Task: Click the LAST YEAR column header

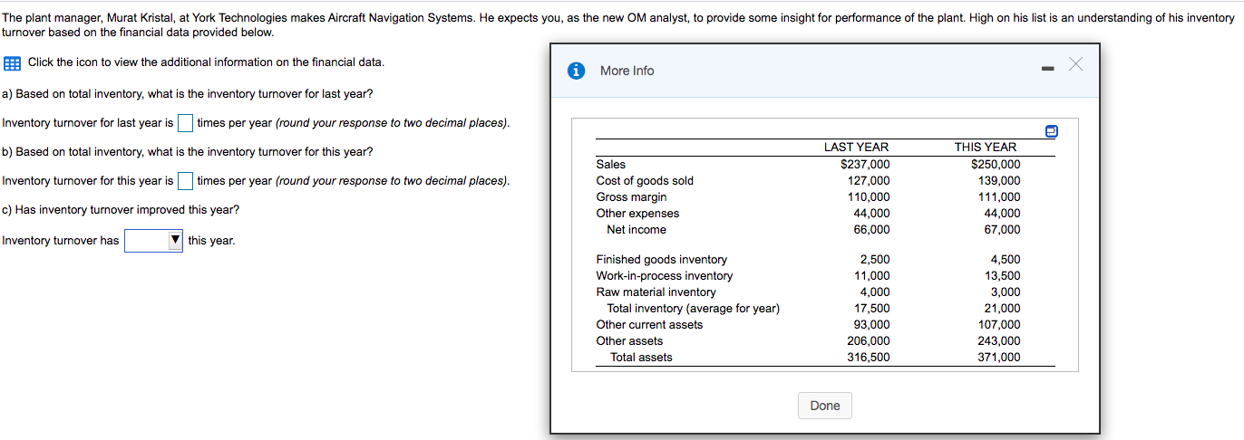Action: pos(856,148)
